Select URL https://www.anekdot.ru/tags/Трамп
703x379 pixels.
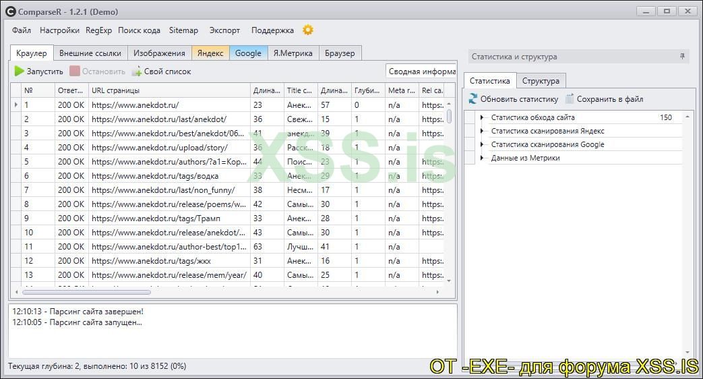click(156, 218)
